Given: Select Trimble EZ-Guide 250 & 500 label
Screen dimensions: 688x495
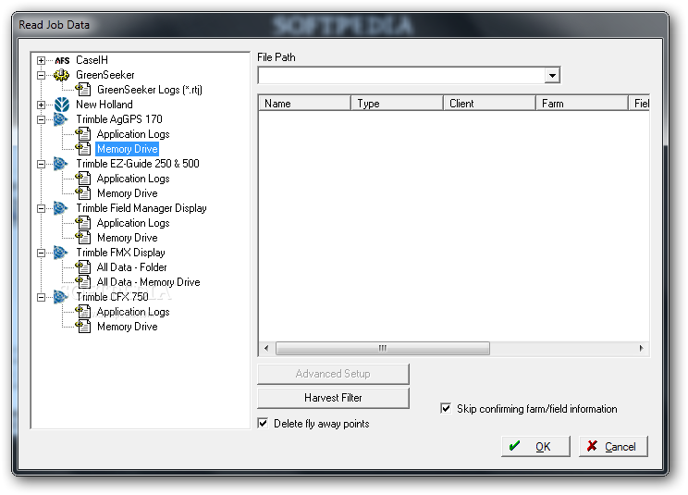Looking at the screenshot, I should [138, 164].
